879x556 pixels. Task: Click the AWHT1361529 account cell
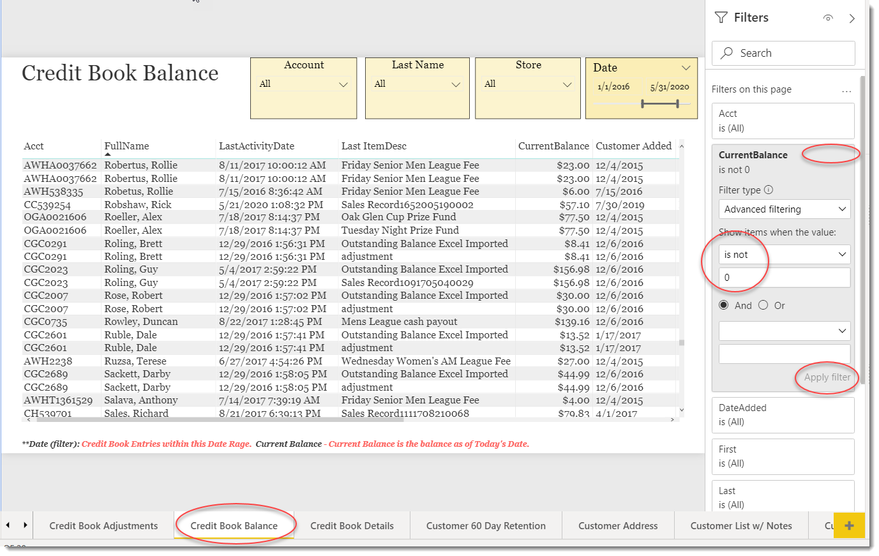tap(58, 400)
